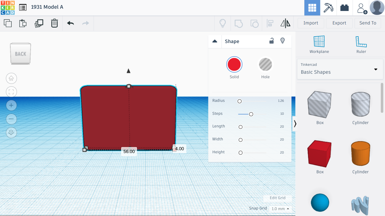
Task: Select the Ruler tool
Action: (361, 44)
